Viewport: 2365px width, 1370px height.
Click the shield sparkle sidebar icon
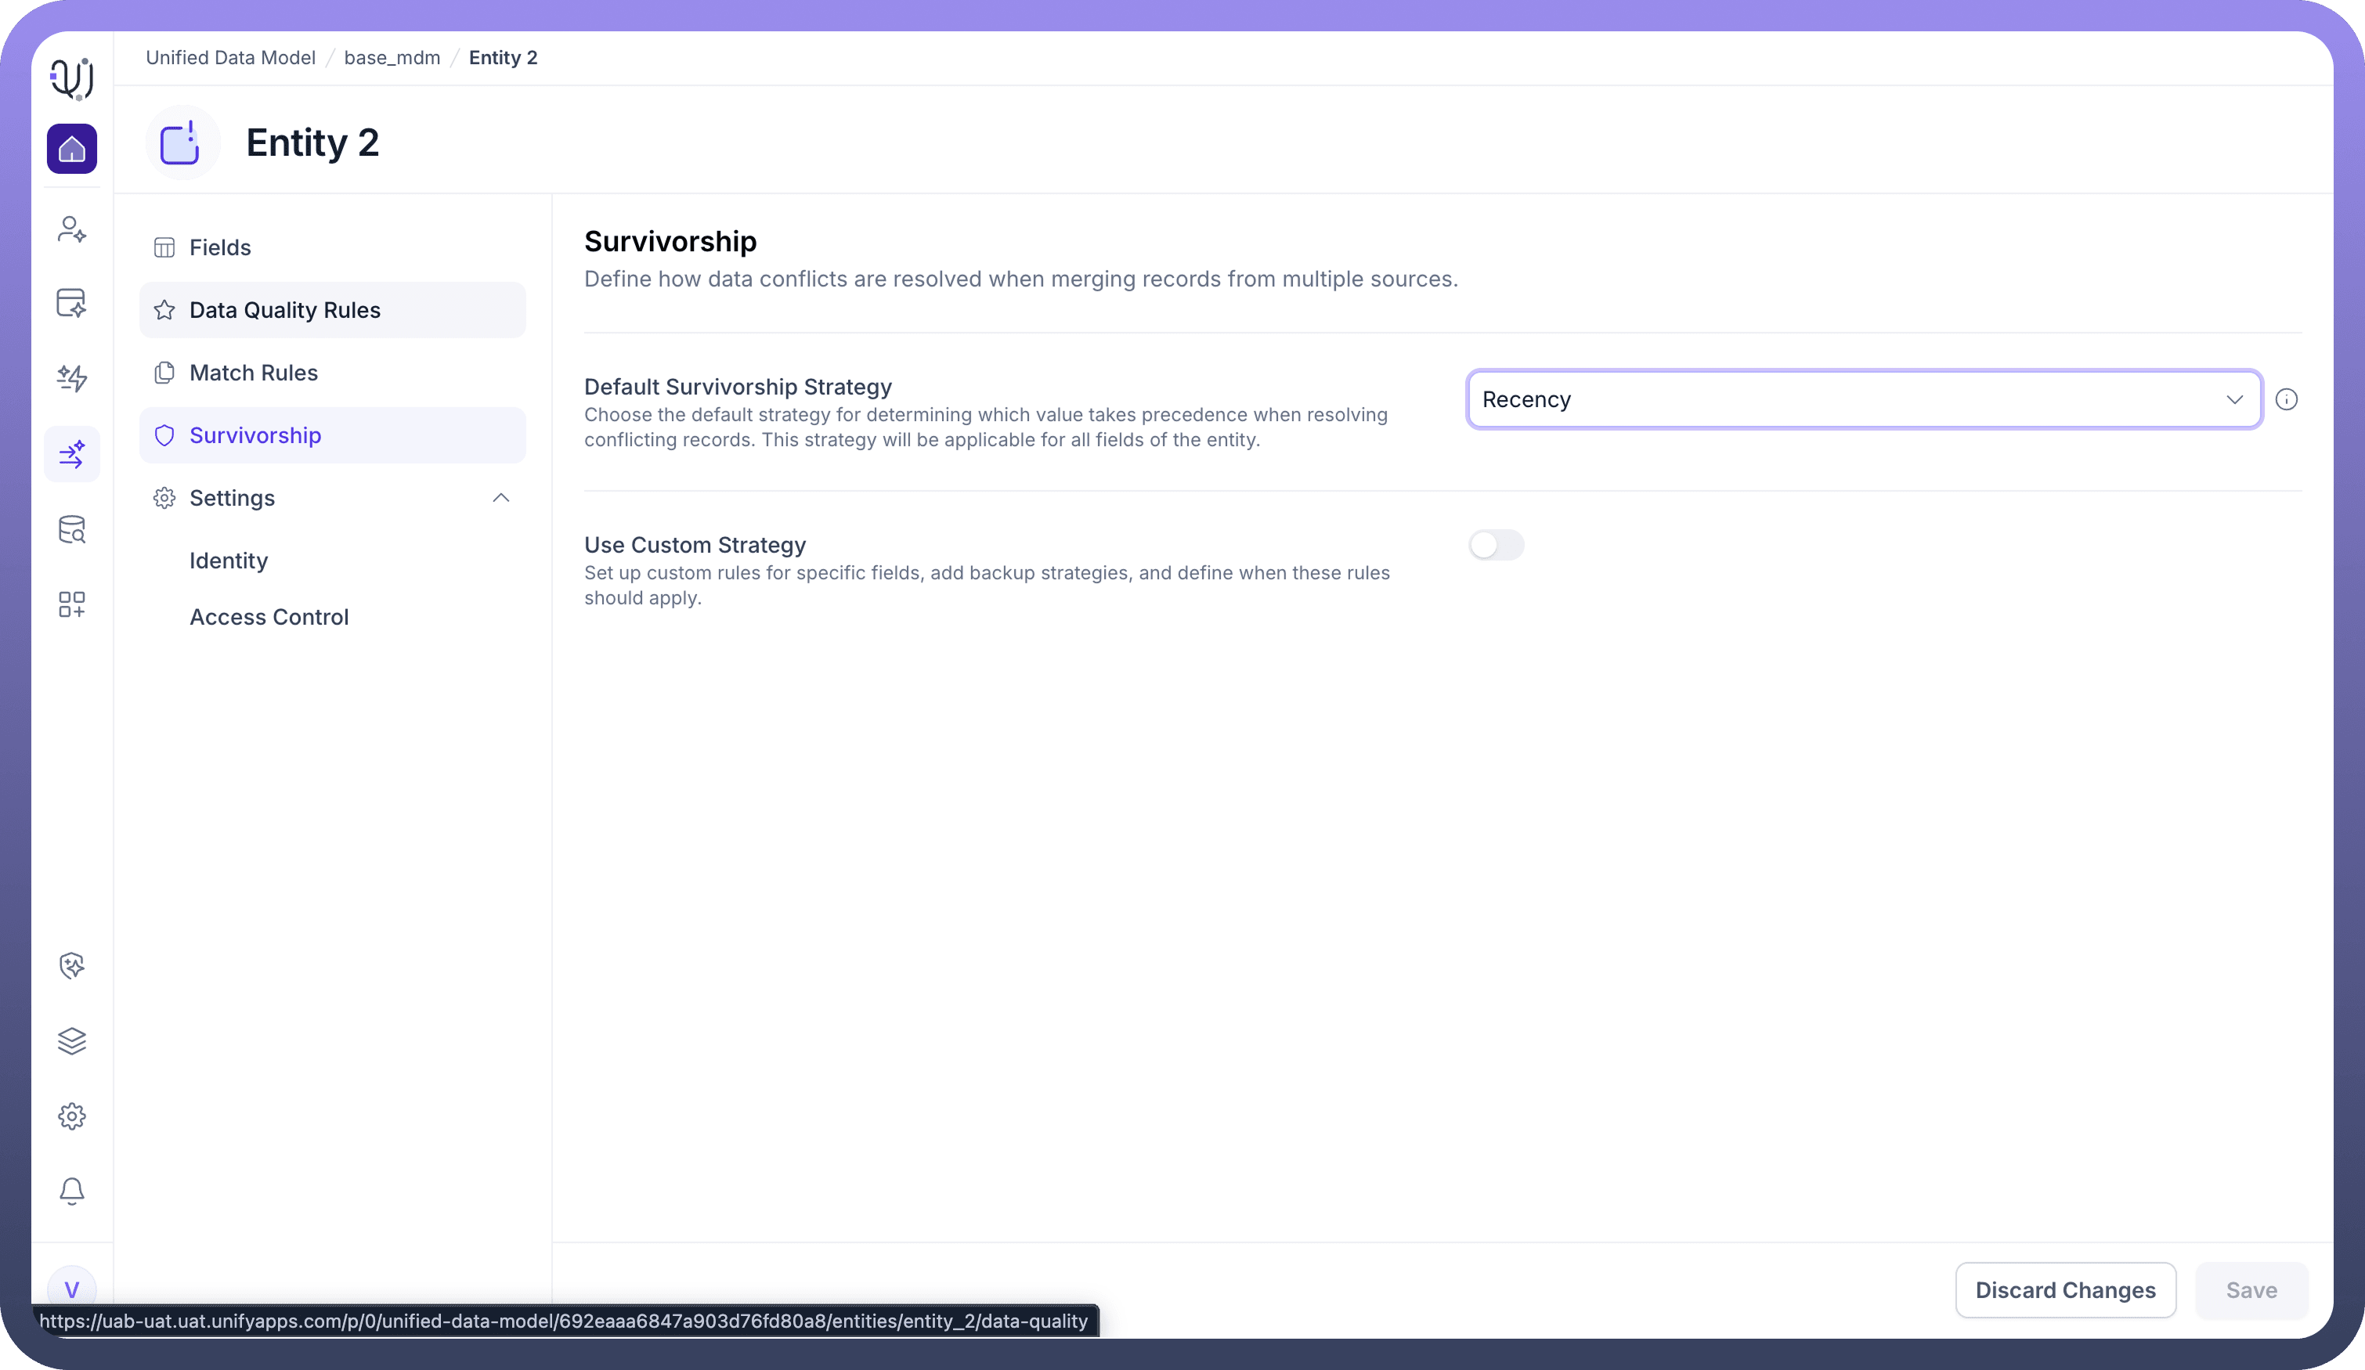coord(71,965)
